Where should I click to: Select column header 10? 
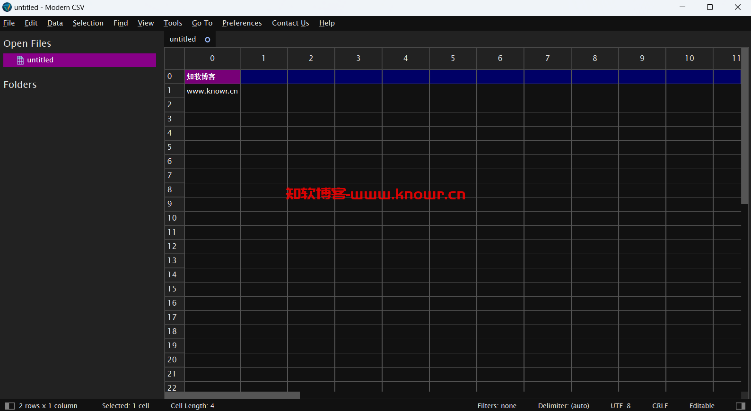(x=690, y=58)
